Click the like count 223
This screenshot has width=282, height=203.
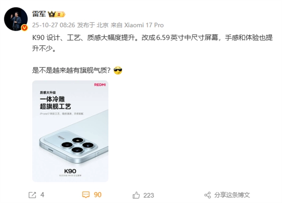tap(149, 195)
